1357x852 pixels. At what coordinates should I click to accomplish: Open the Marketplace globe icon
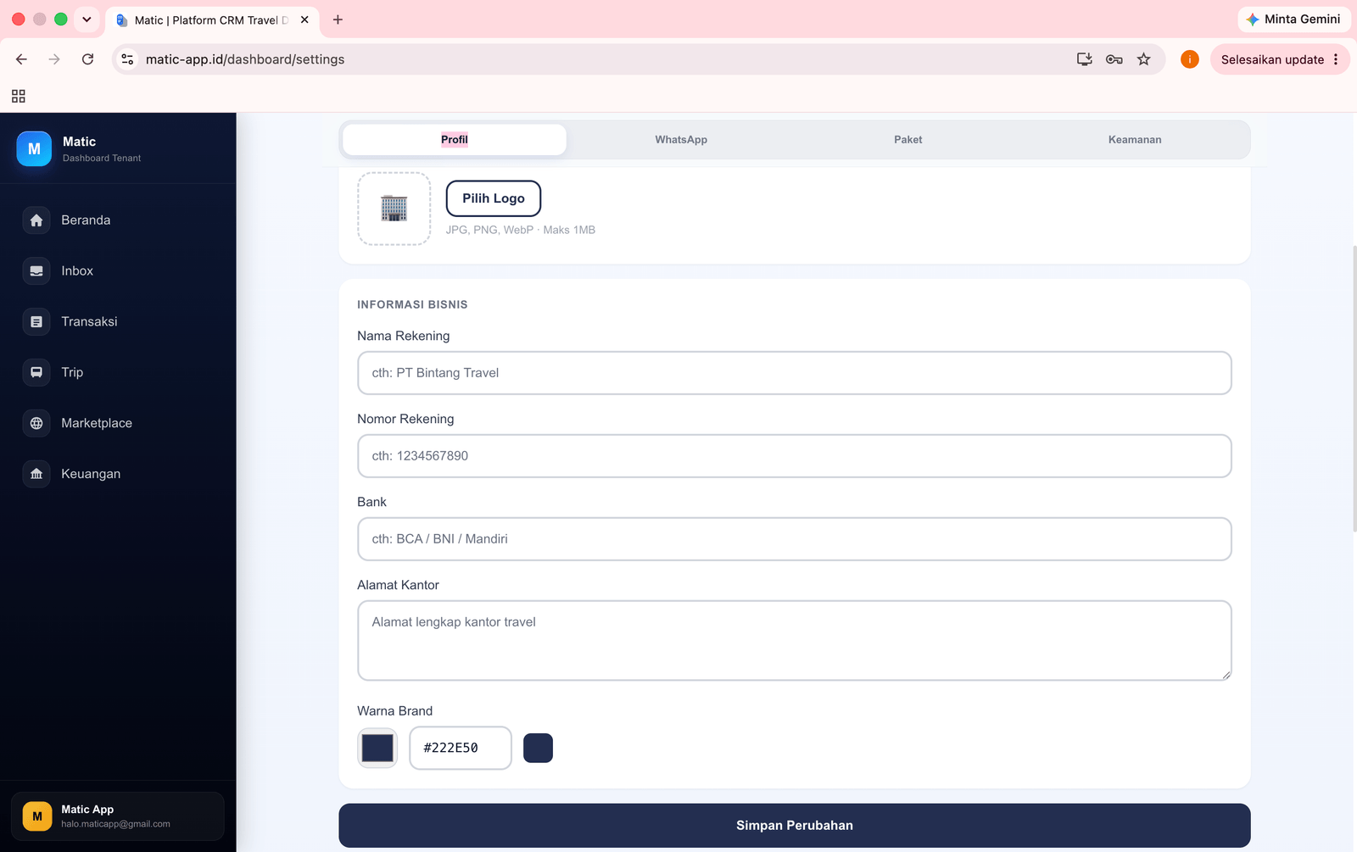(36, 423)
